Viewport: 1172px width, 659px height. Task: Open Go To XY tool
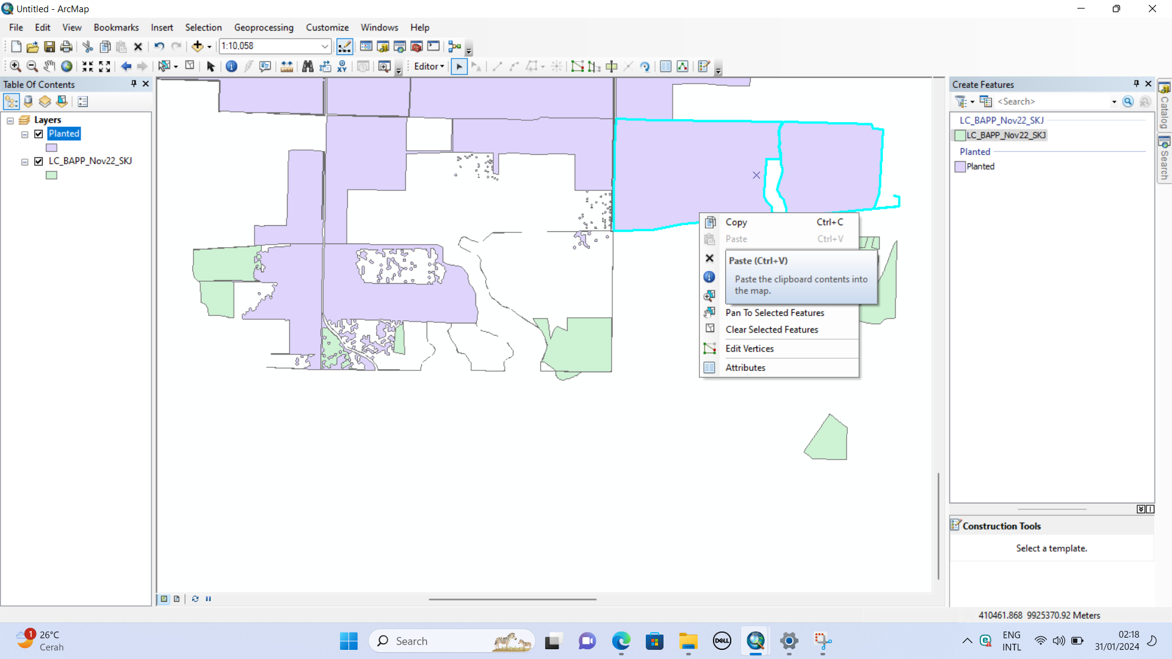(342, 67)
